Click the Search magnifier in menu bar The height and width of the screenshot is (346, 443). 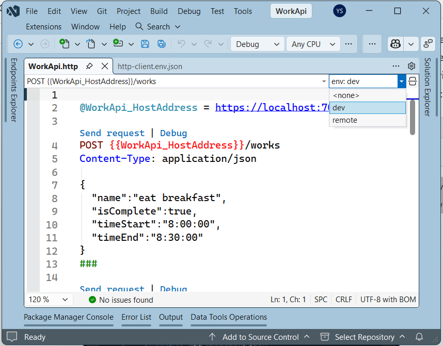139,26
